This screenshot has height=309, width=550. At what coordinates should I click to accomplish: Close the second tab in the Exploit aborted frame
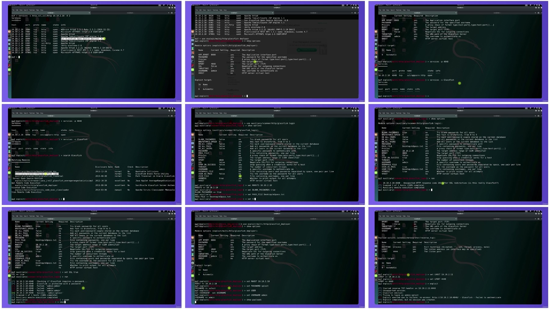[x=535, y=219]
